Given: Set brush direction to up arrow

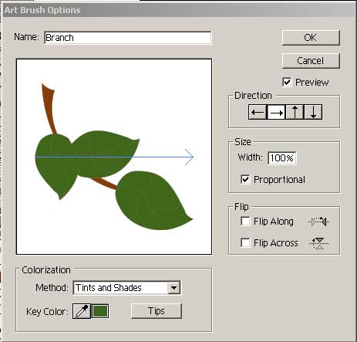Looking at the screenshot, I should coord(295,112).
